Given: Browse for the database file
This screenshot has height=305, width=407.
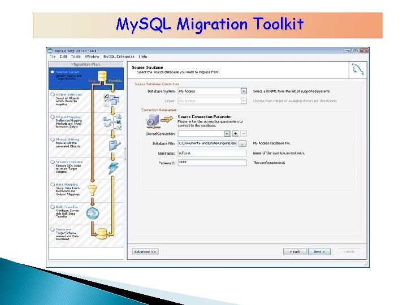Looking at the screenshot, I should pos(243,143).
